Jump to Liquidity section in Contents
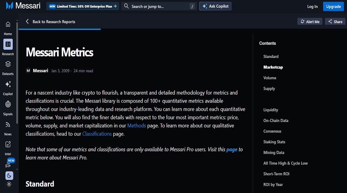This screenshot has width=347, height=193. tap(271, 110)
